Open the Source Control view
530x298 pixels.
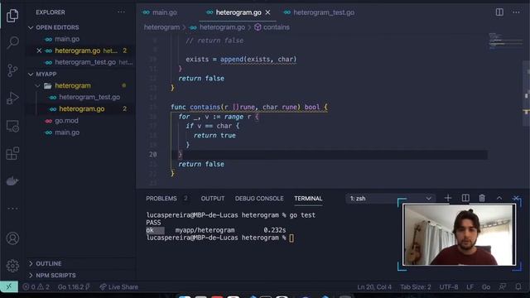(x=12, y=70)
